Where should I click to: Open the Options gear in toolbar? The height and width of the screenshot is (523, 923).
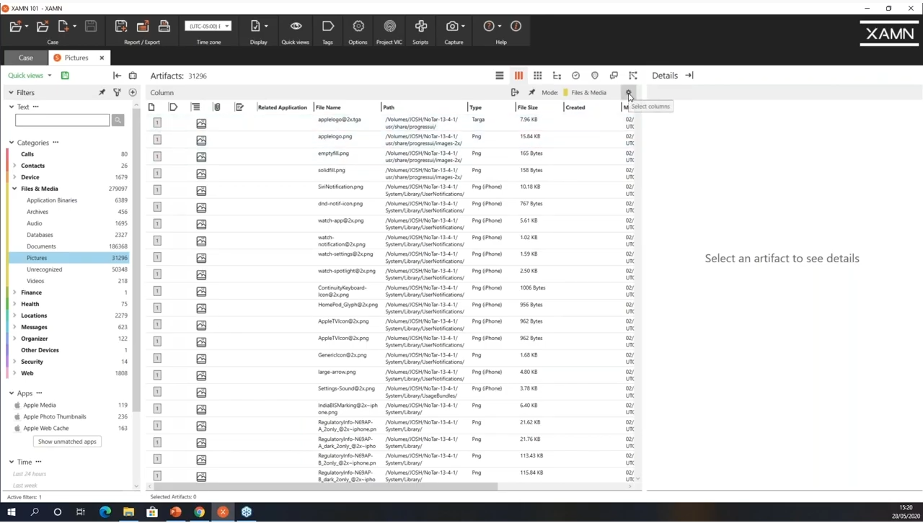pos(358,27)
